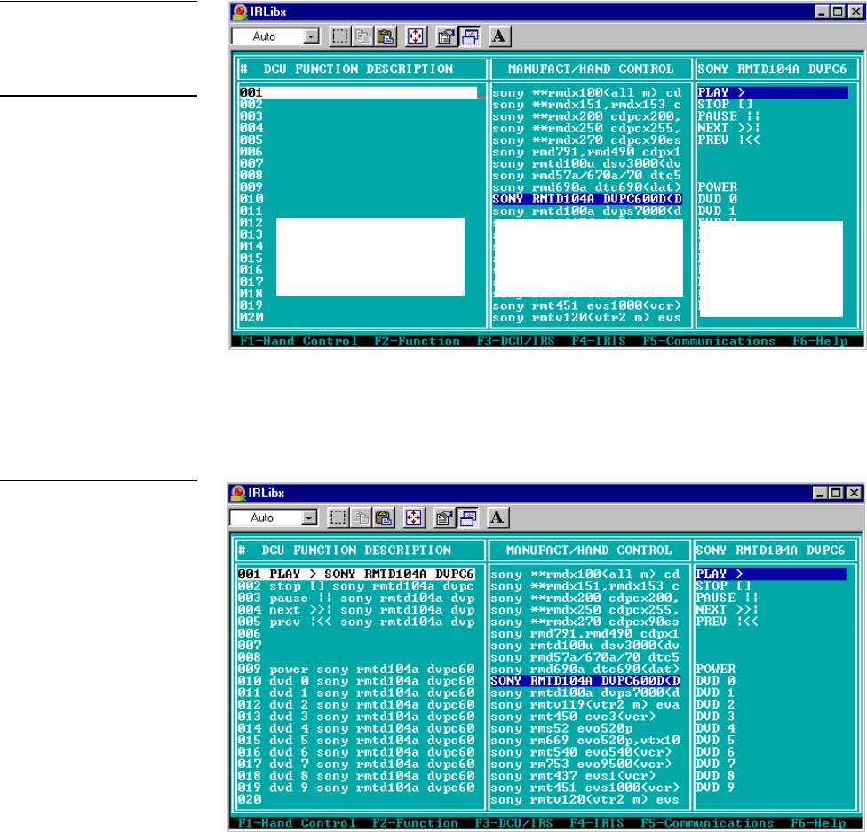Click the Font 'A' icon in lower IRLibx window
Viewport: 867px width, 832px height.
coord(497,518)
